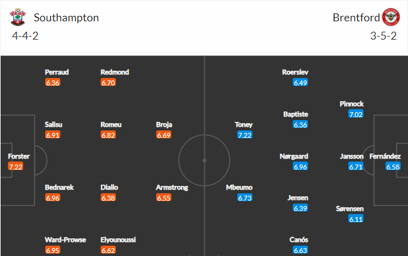Select Toney's 7.22 blue rating badge
The width and height of the screenshot is (408, 256).
245,135
